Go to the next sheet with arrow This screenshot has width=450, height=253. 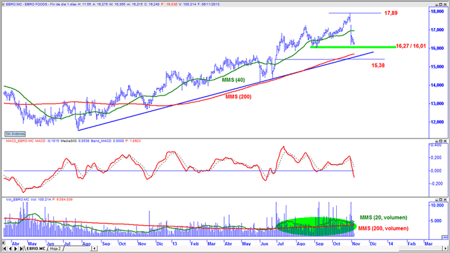tap(16, 249)
